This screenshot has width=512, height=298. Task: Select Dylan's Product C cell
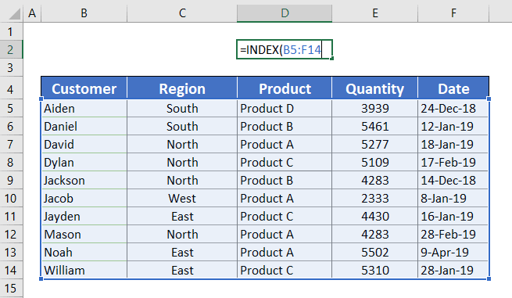tap(285, 163)
